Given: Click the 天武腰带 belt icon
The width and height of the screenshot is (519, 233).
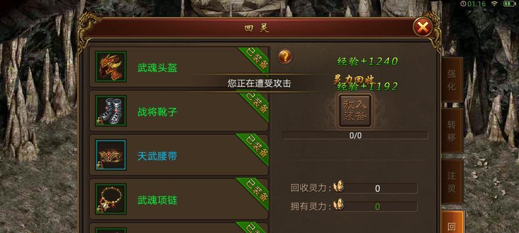Looking at the screenshot, I should click(x=110, y=155).
